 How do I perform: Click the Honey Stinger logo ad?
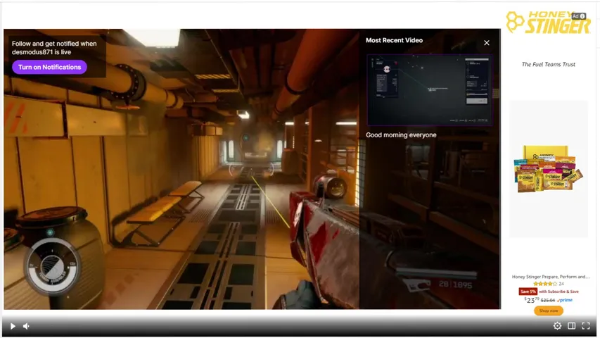[x=548, y=23]
